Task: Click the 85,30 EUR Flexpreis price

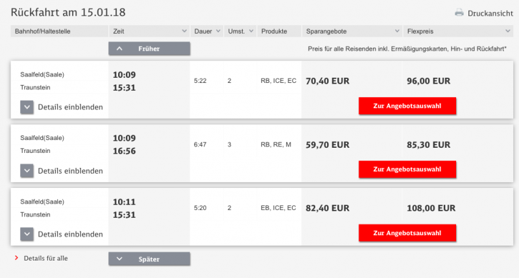Action: 428,145
